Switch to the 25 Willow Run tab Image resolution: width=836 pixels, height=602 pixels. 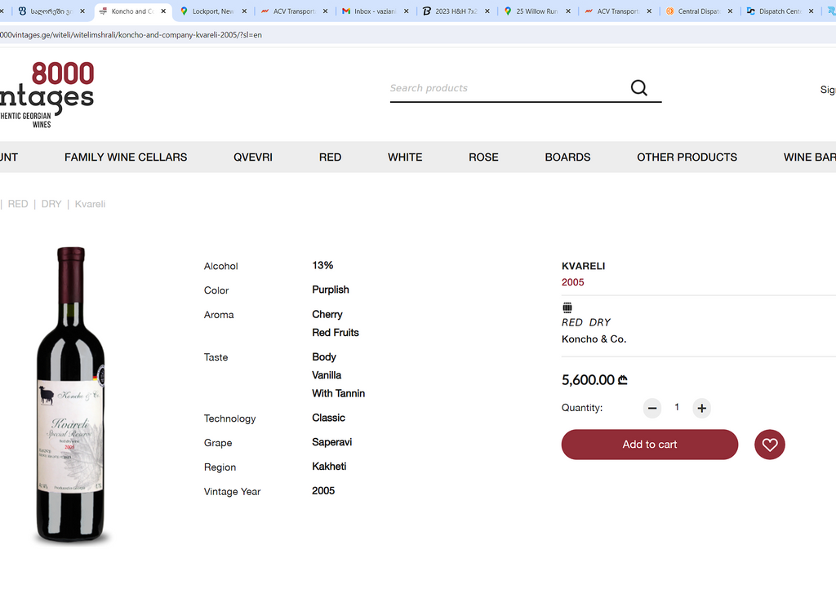(537, 11)
